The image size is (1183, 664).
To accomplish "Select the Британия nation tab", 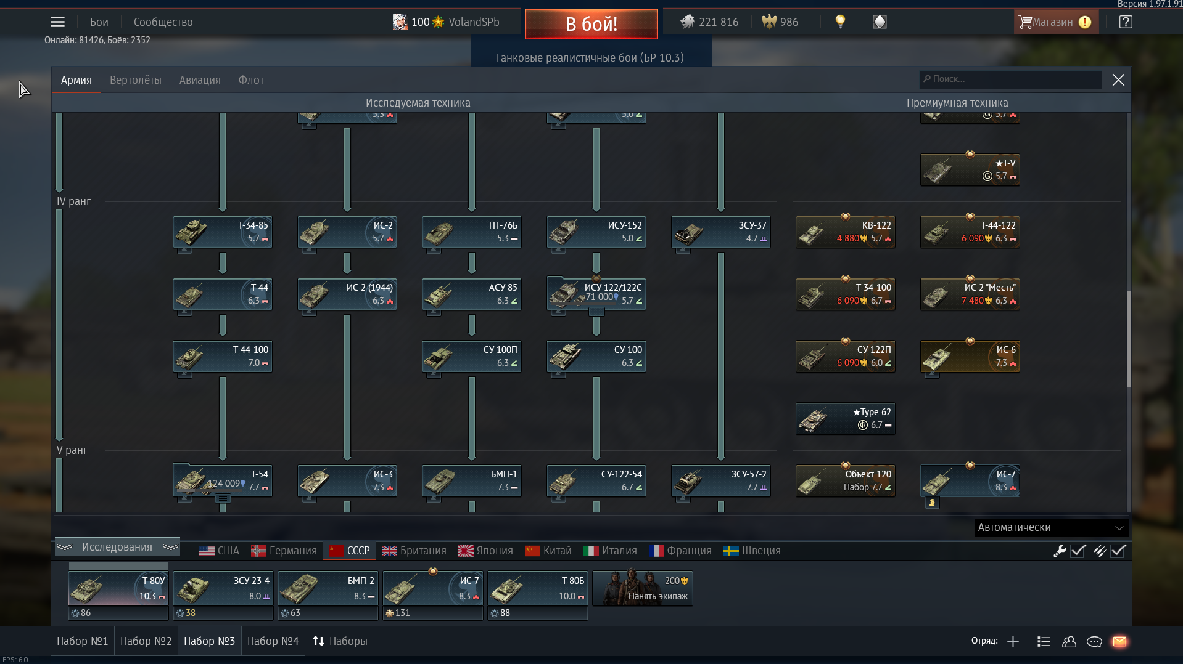I will point(414,551).
